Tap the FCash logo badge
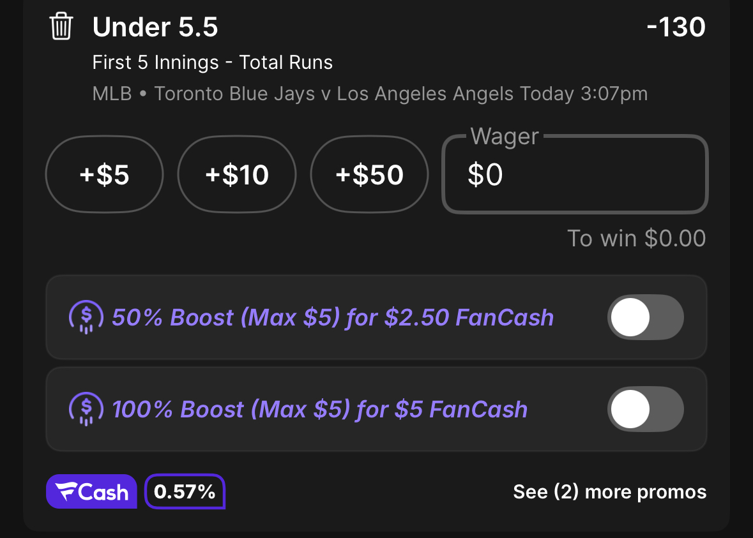 click(91, 491)
